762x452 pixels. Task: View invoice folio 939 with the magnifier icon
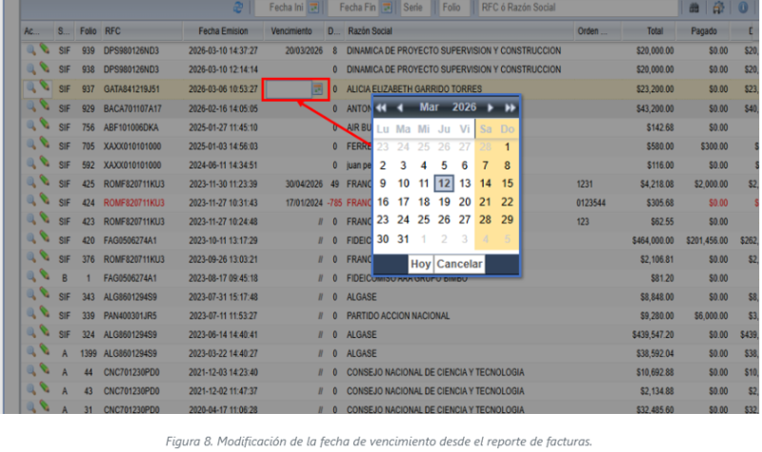31,50
